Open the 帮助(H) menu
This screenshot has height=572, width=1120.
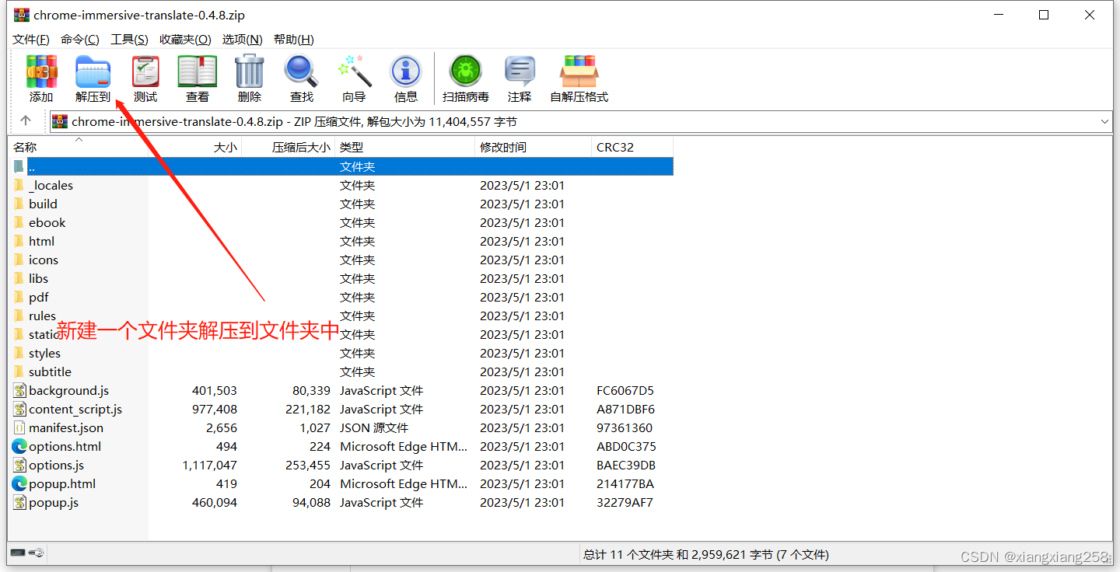click(x=294, y=40)
